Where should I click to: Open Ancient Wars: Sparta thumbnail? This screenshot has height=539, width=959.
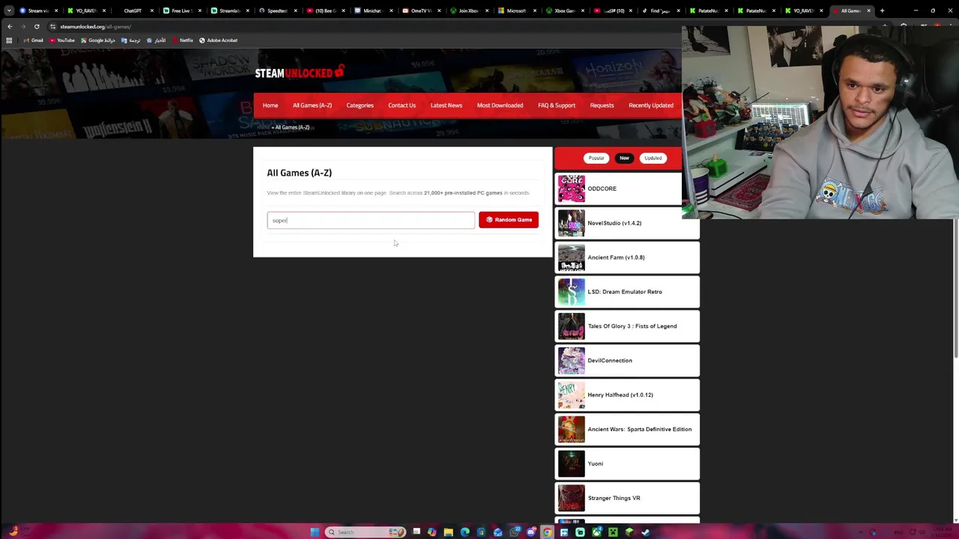(571, 430)
